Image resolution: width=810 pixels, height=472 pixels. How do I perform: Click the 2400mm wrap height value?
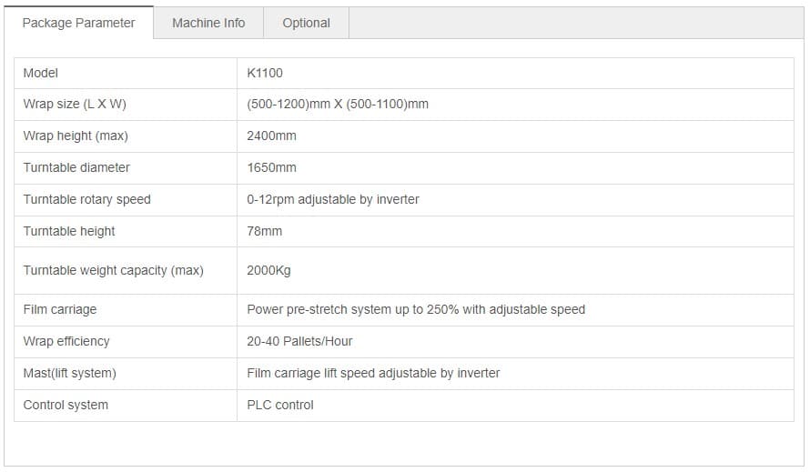click(271, 136)
